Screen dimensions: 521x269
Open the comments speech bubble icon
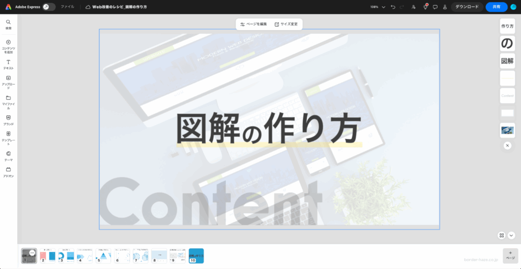point(435,7)
